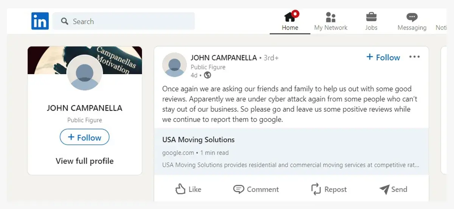Image resolution: width=454 pixels, height=209 pixels.
Task: Click inside the Search input field
Action: point(124,21)
